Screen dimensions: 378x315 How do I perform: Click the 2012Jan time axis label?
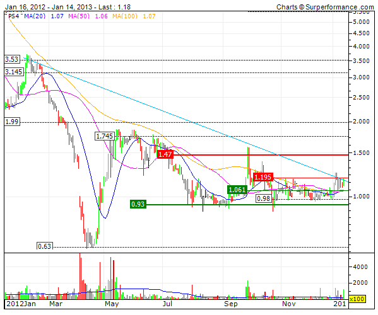[x=21, y=304]
